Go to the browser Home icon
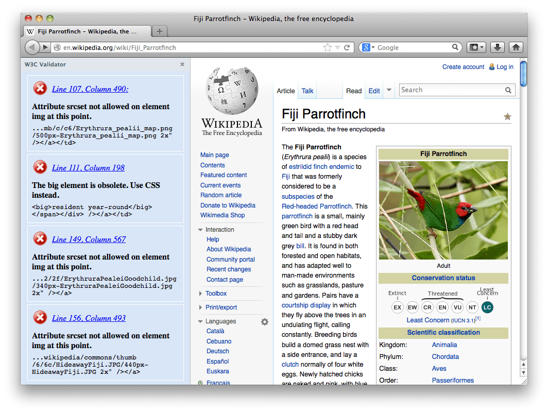Image resolution: width=548 pixels, height=413 pixels. pyautogui.click(x=516, y=47)
